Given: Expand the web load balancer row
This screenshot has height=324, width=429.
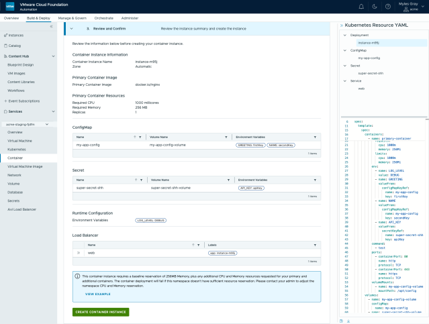Looking at the screenshot, I should click(79, 253).
